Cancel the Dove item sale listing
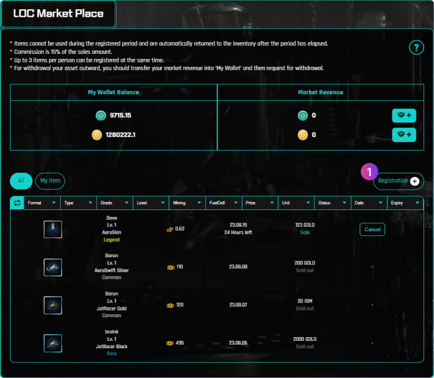Viewport: 434px width, 378px height. pyautogui.click(x=372, y=229)
